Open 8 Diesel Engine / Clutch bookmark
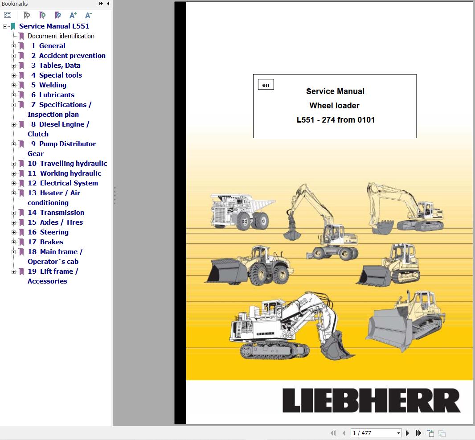The width and height of the screenshot is (475, 440). click(58, 129)
